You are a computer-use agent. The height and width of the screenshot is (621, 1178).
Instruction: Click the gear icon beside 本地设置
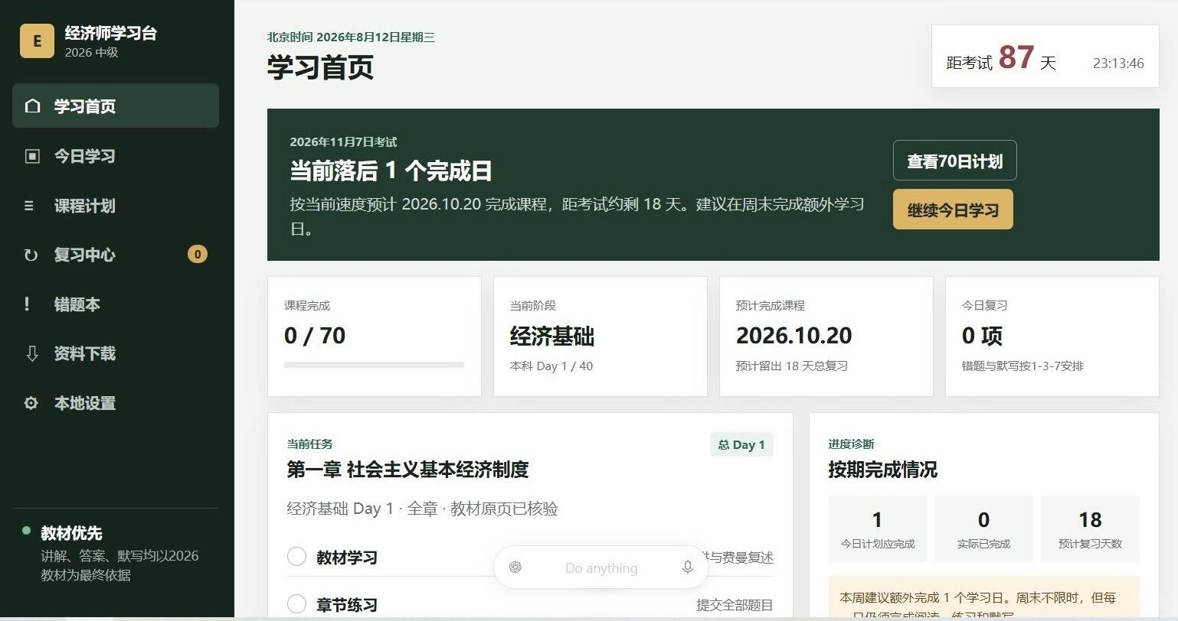(x=31, y=403)
